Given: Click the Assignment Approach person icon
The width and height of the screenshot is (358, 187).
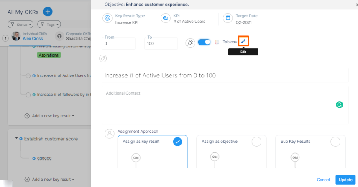Looking at the screenshot, I should point(109,134).
